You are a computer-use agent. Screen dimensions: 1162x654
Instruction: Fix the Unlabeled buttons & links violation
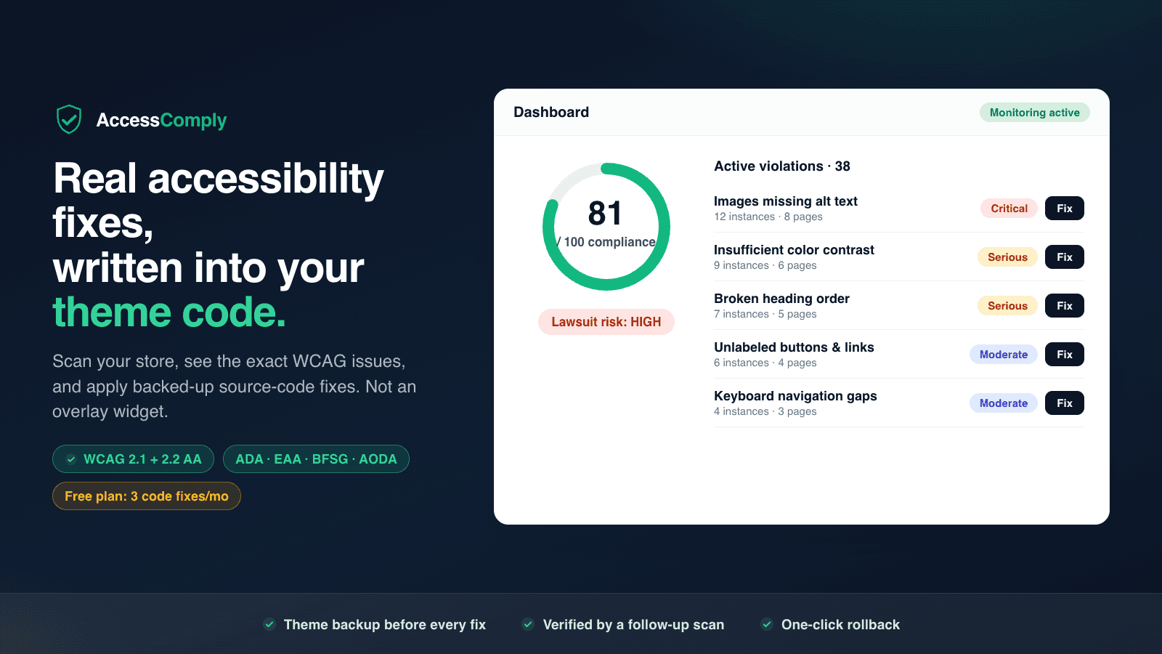tap(1065, 355)
